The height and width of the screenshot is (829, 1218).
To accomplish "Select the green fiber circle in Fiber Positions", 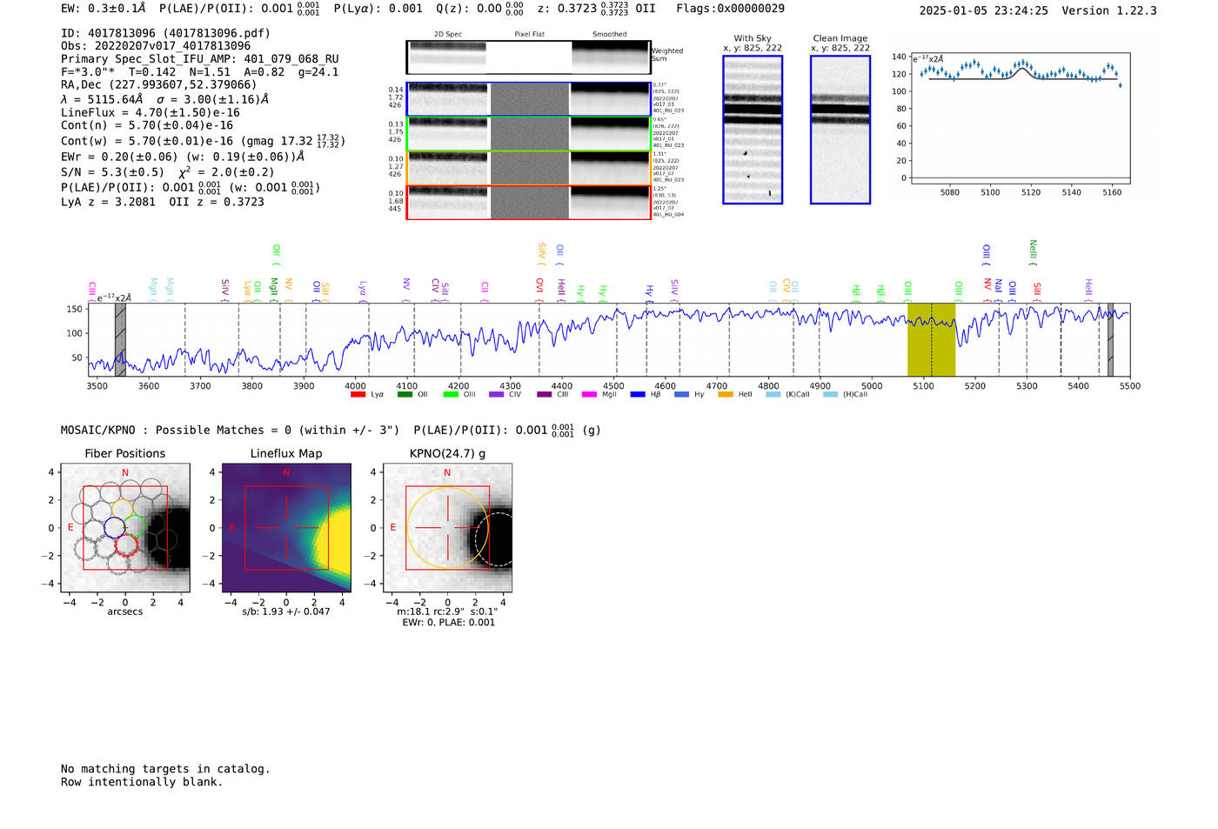I will tap(134, 525).
